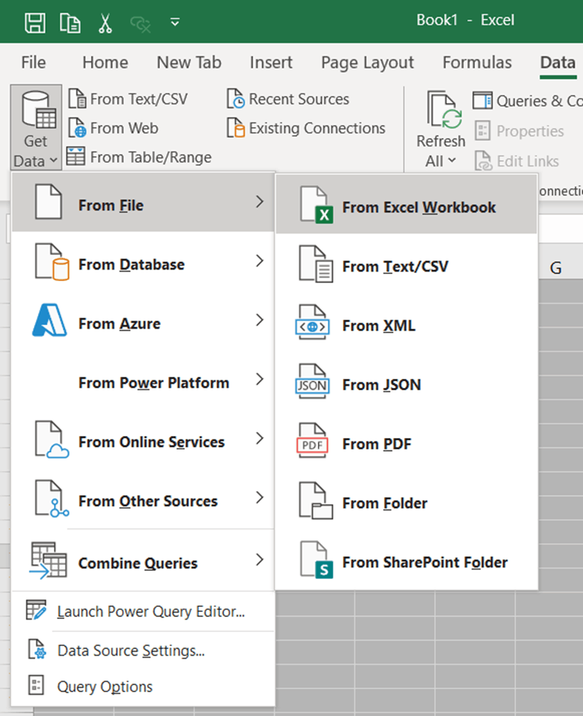
Task: Expand the From Database submenu chevron
Action: 259,261
